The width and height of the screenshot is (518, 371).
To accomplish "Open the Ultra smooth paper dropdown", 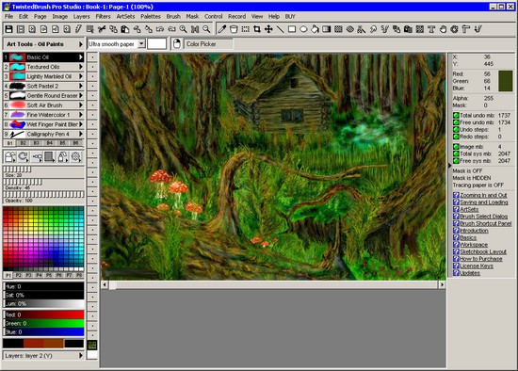I will point(141,43).
